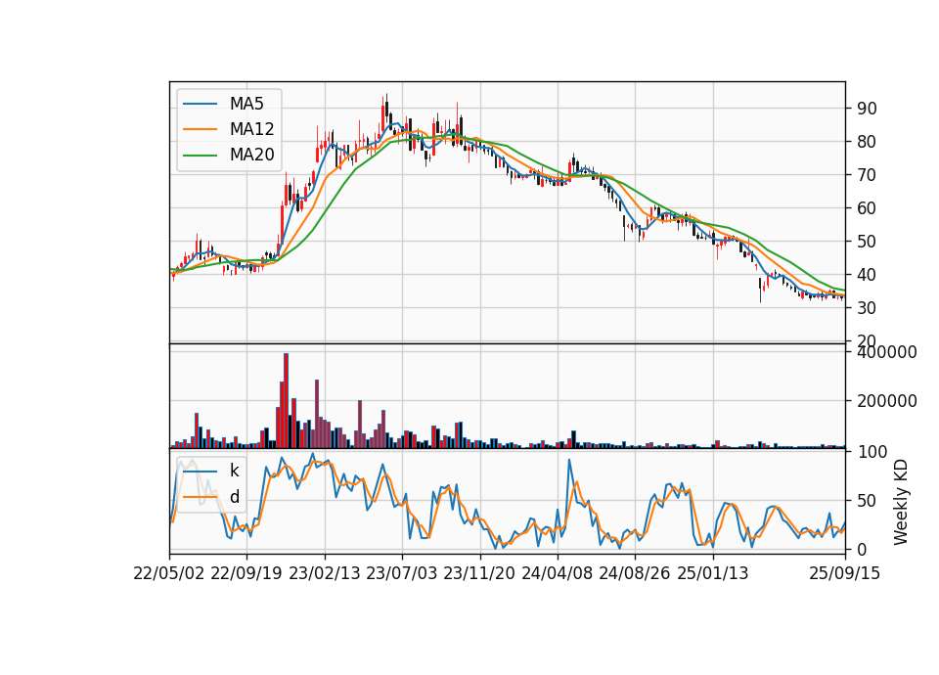939x675 pixels.
Task: Click the date label 23/07/03
Action: pos(402,573)
